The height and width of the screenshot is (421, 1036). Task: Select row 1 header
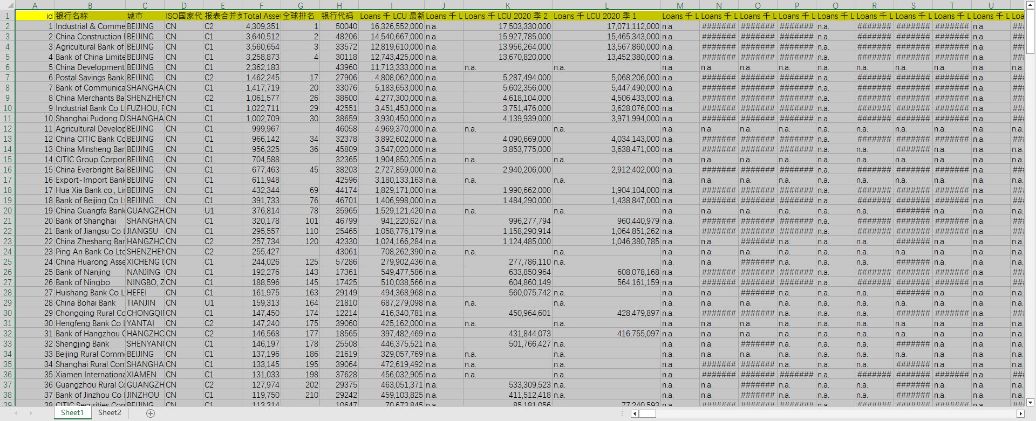8,16
